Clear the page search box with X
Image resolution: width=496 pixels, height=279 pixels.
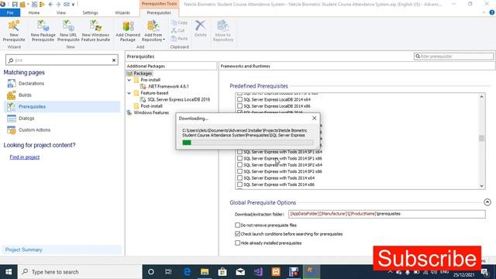tap(114, 60)
